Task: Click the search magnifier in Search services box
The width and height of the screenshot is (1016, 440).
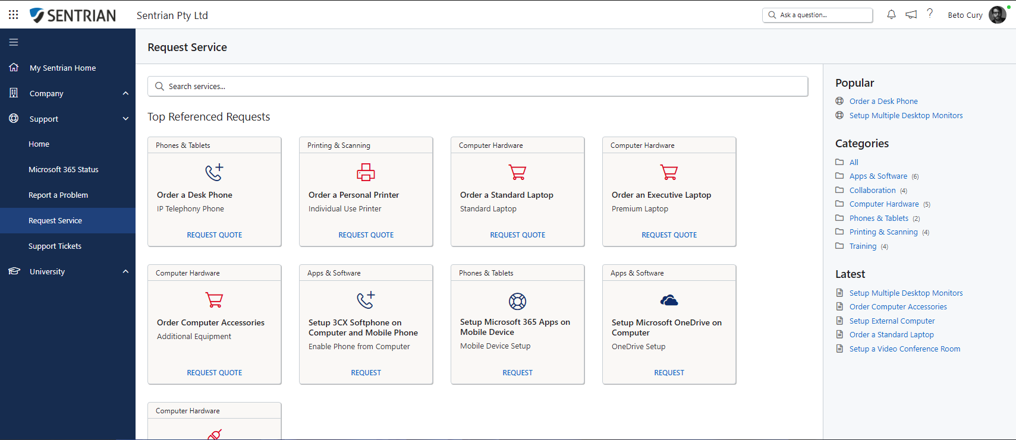Action: tap(159, 86)
